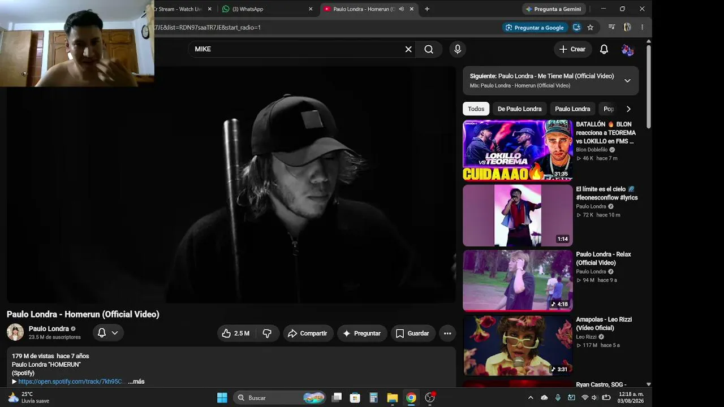Click the Ryan Castro, SOG video title
The image size is (724, 407).
click(x=601, y=384)
